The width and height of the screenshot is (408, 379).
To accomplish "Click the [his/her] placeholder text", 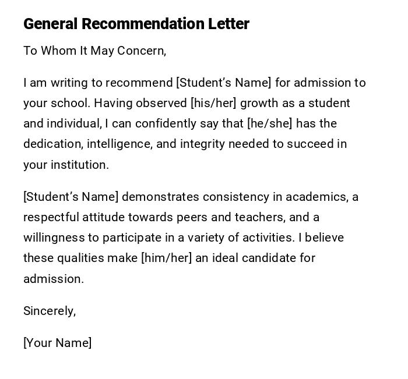I will tap(213, 103).
